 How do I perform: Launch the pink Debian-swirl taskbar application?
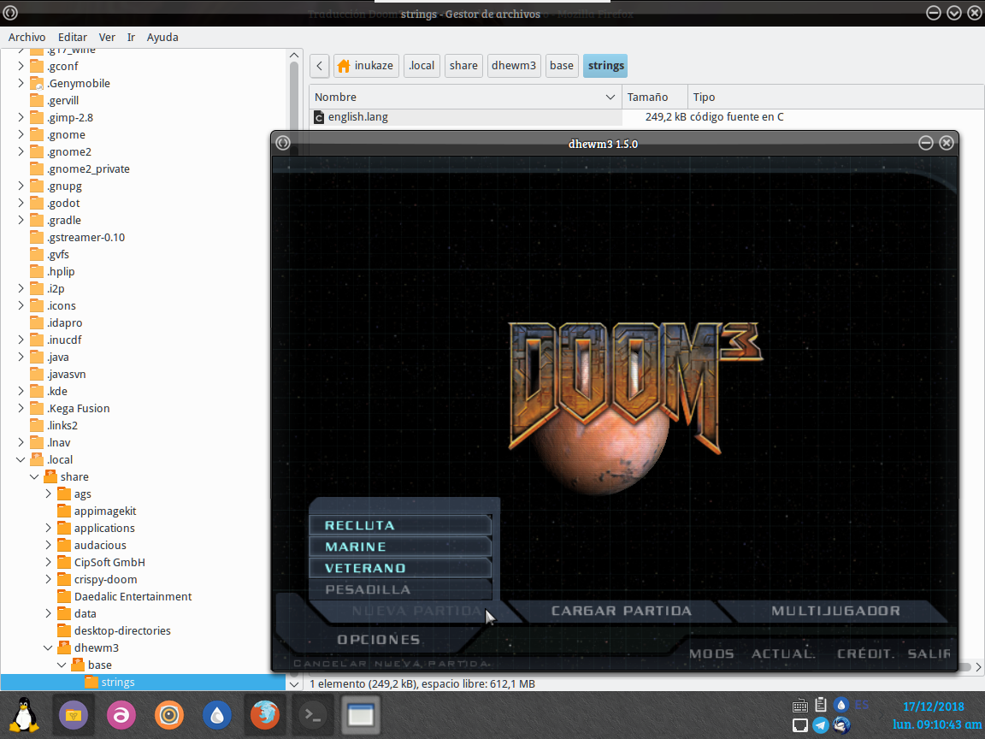point(121,715)
